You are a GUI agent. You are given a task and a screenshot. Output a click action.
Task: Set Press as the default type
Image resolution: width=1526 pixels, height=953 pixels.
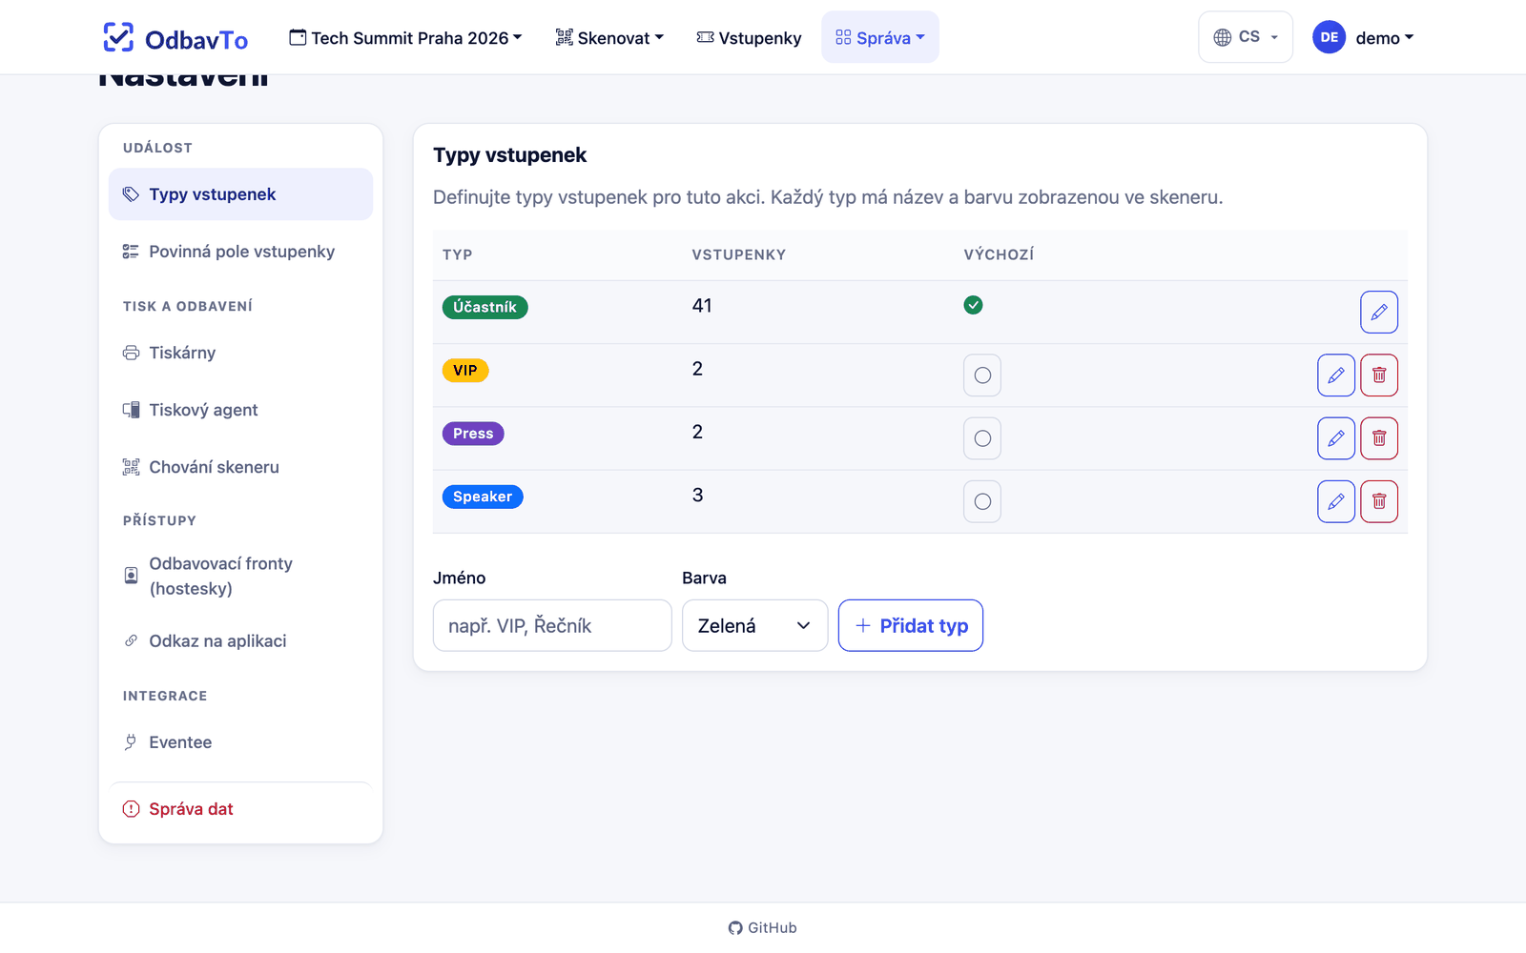(982, 438)
